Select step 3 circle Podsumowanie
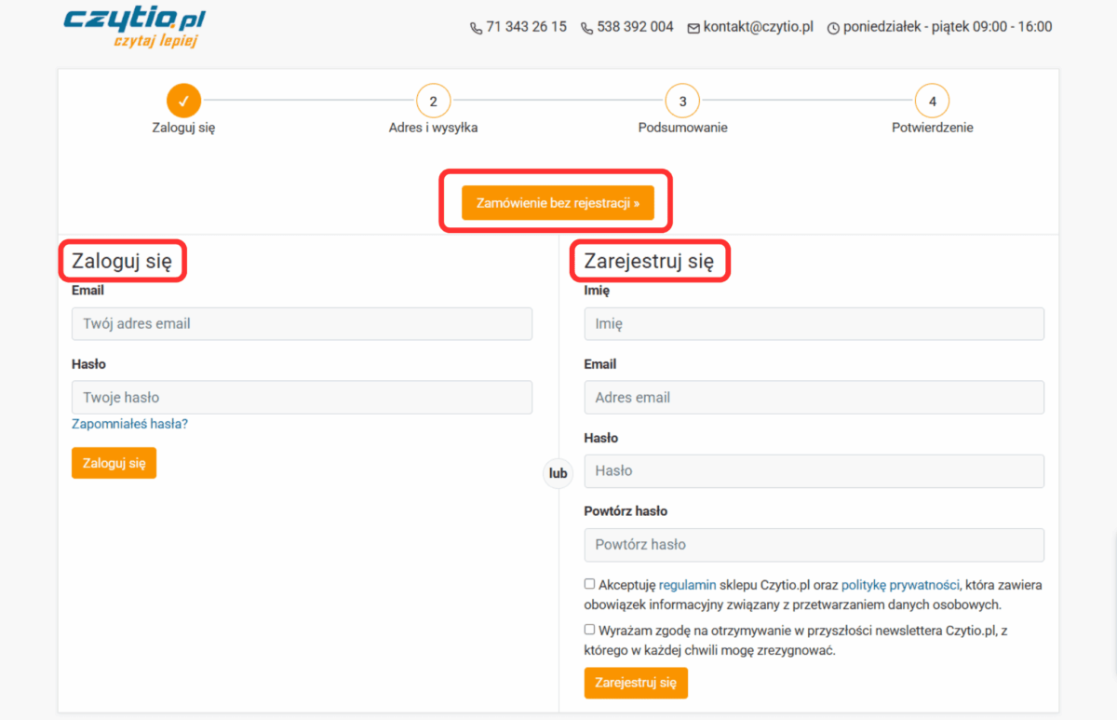 click(x=682, y=101)
